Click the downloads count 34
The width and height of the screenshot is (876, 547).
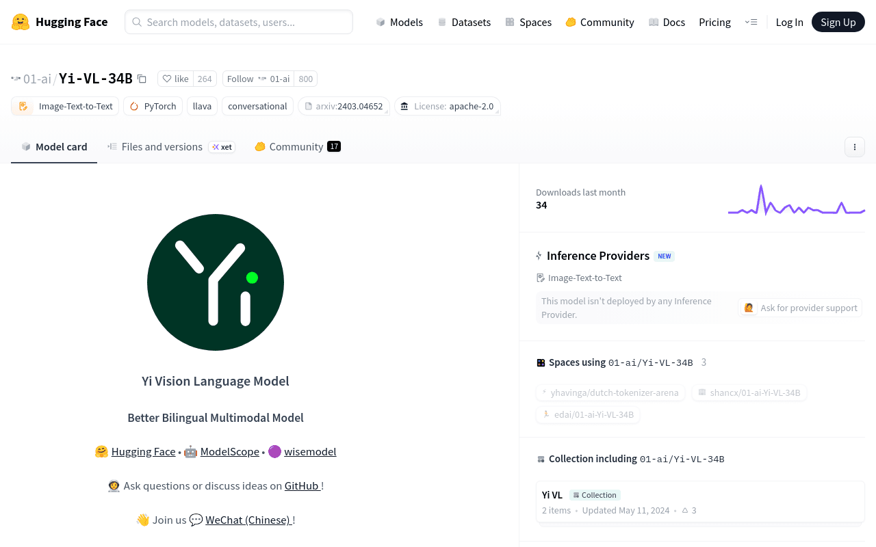(x=541, y=205)
